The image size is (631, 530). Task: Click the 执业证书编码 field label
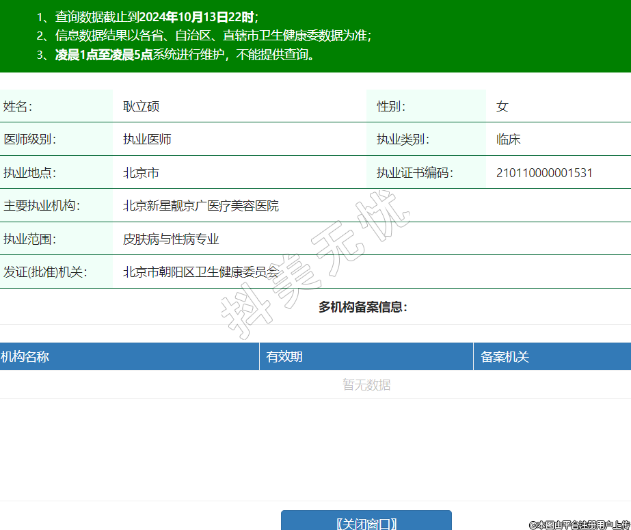[415, 173]
